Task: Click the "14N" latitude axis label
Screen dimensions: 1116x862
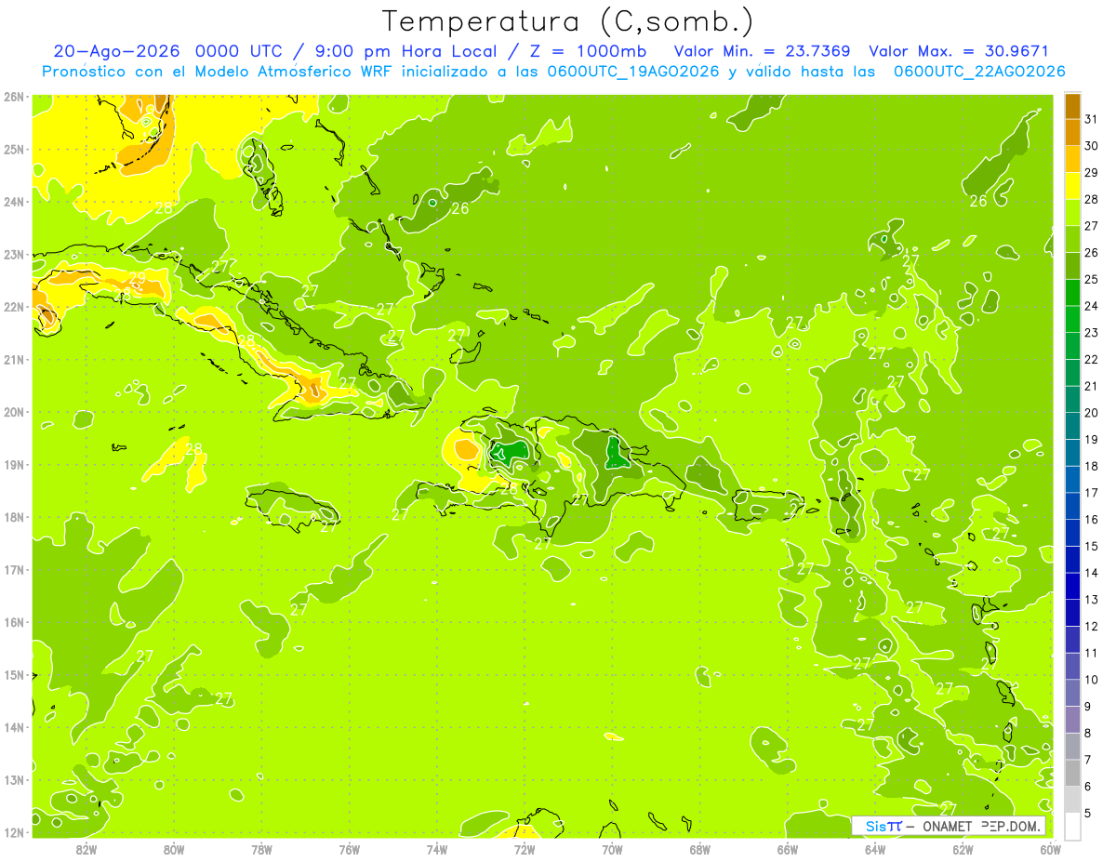Action: point(14,727)
